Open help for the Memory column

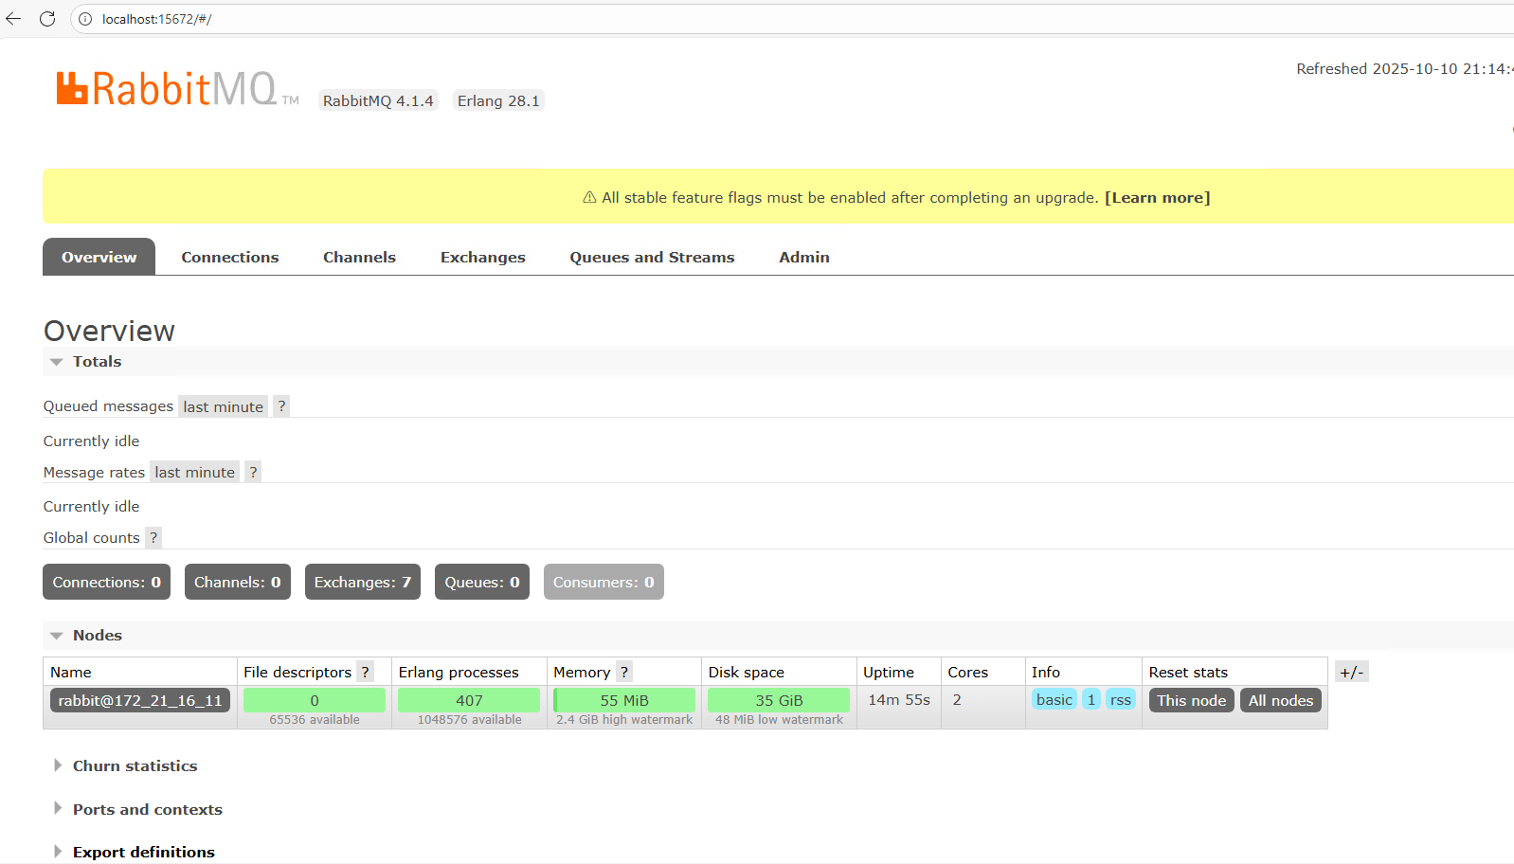tap(623, 672)
